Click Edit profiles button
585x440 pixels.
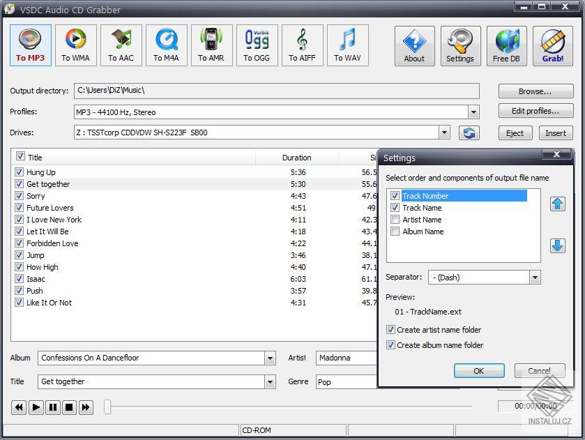(x=535, y=112)
